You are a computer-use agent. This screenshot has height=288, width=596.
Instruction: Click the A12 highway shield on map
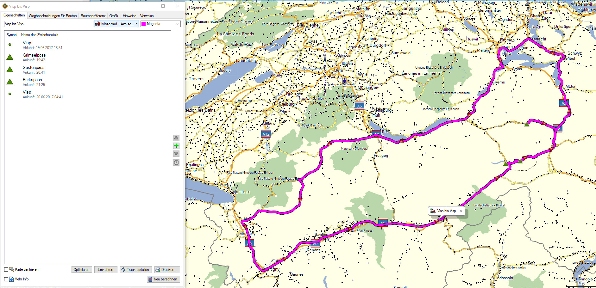pos(266,134)
